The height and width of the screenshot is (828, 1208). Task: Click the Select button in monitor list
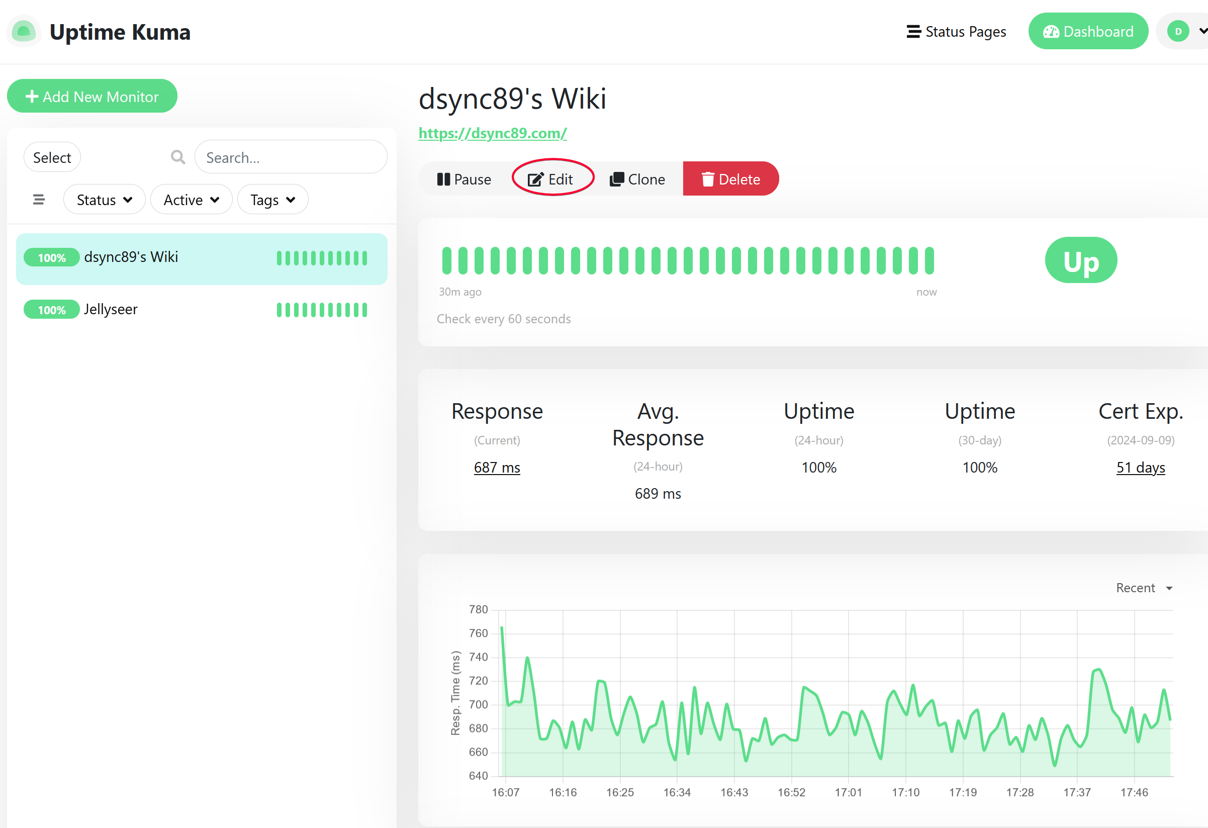[52, 157]
